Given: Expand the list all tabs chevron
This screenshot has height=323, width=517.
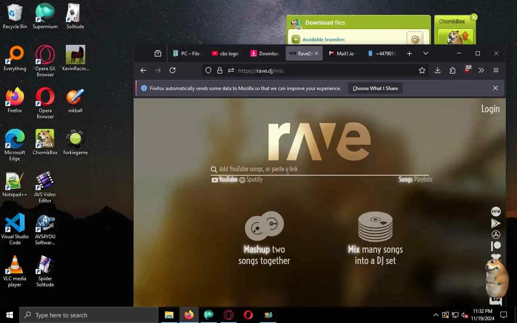Looking at the screenshot, I should pyautogui.click(x=425, y=53).
